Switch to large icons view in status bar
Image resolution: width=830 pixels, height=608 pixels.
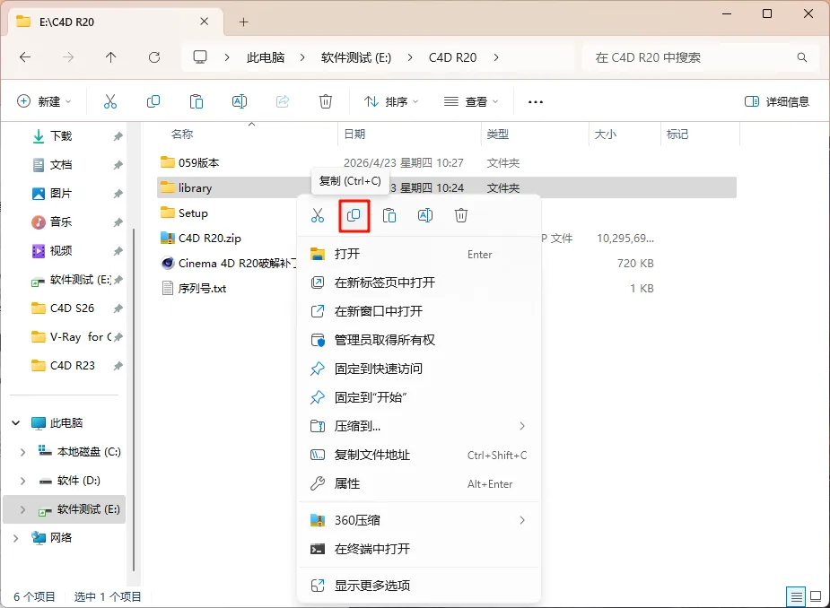click(817, 597)
